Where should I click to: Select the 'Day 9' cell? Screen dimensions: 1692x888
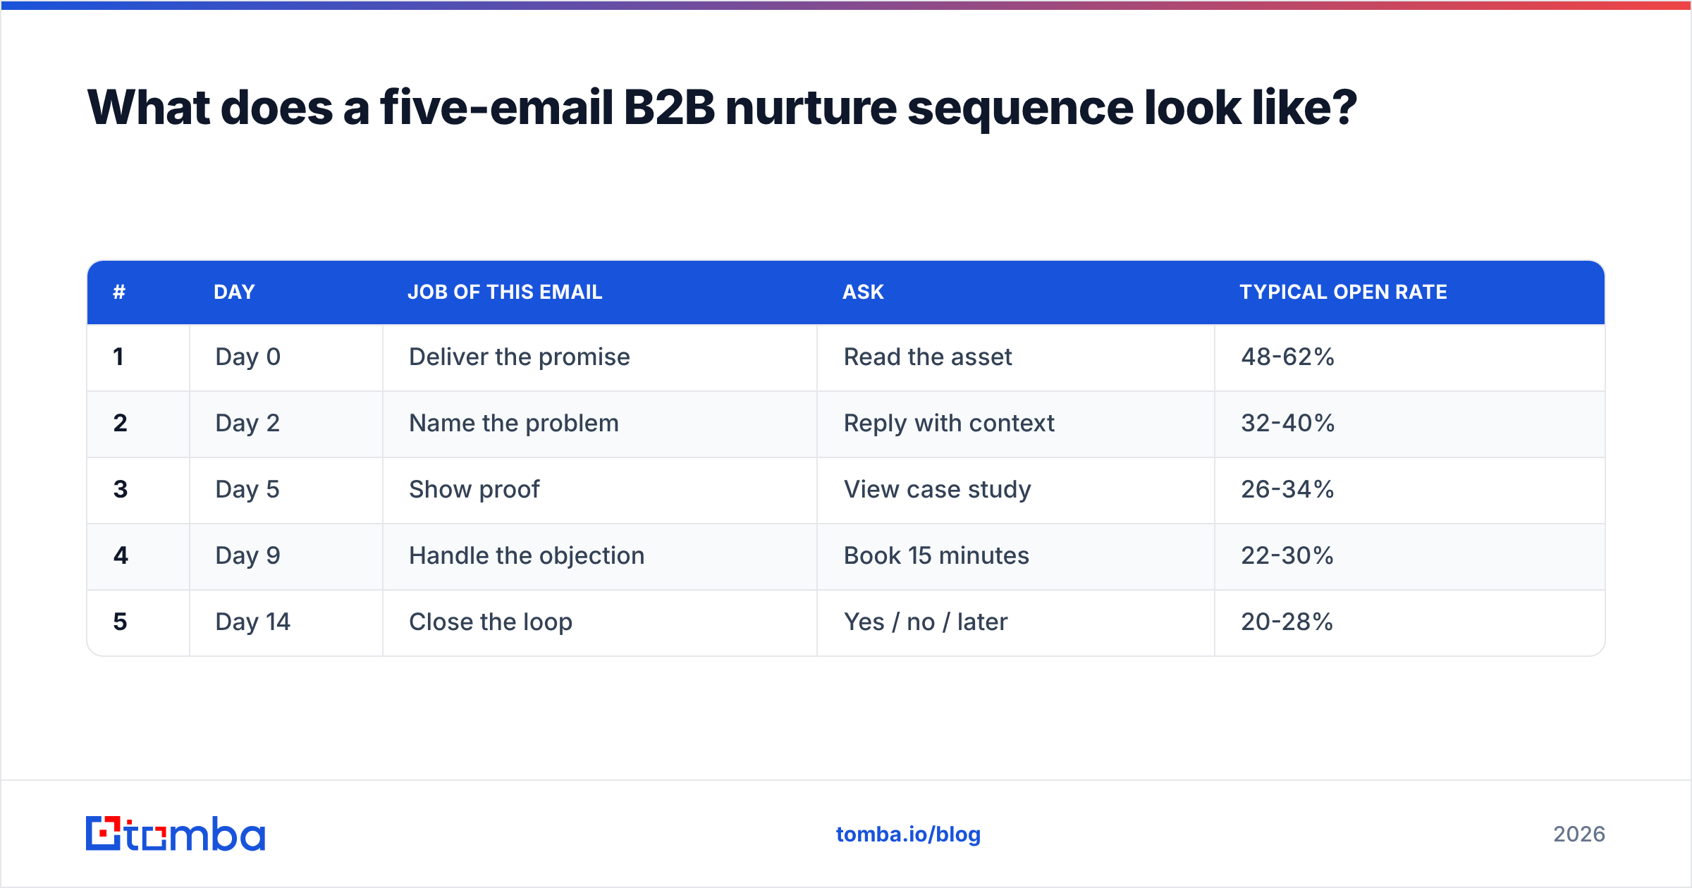(286, 556)
